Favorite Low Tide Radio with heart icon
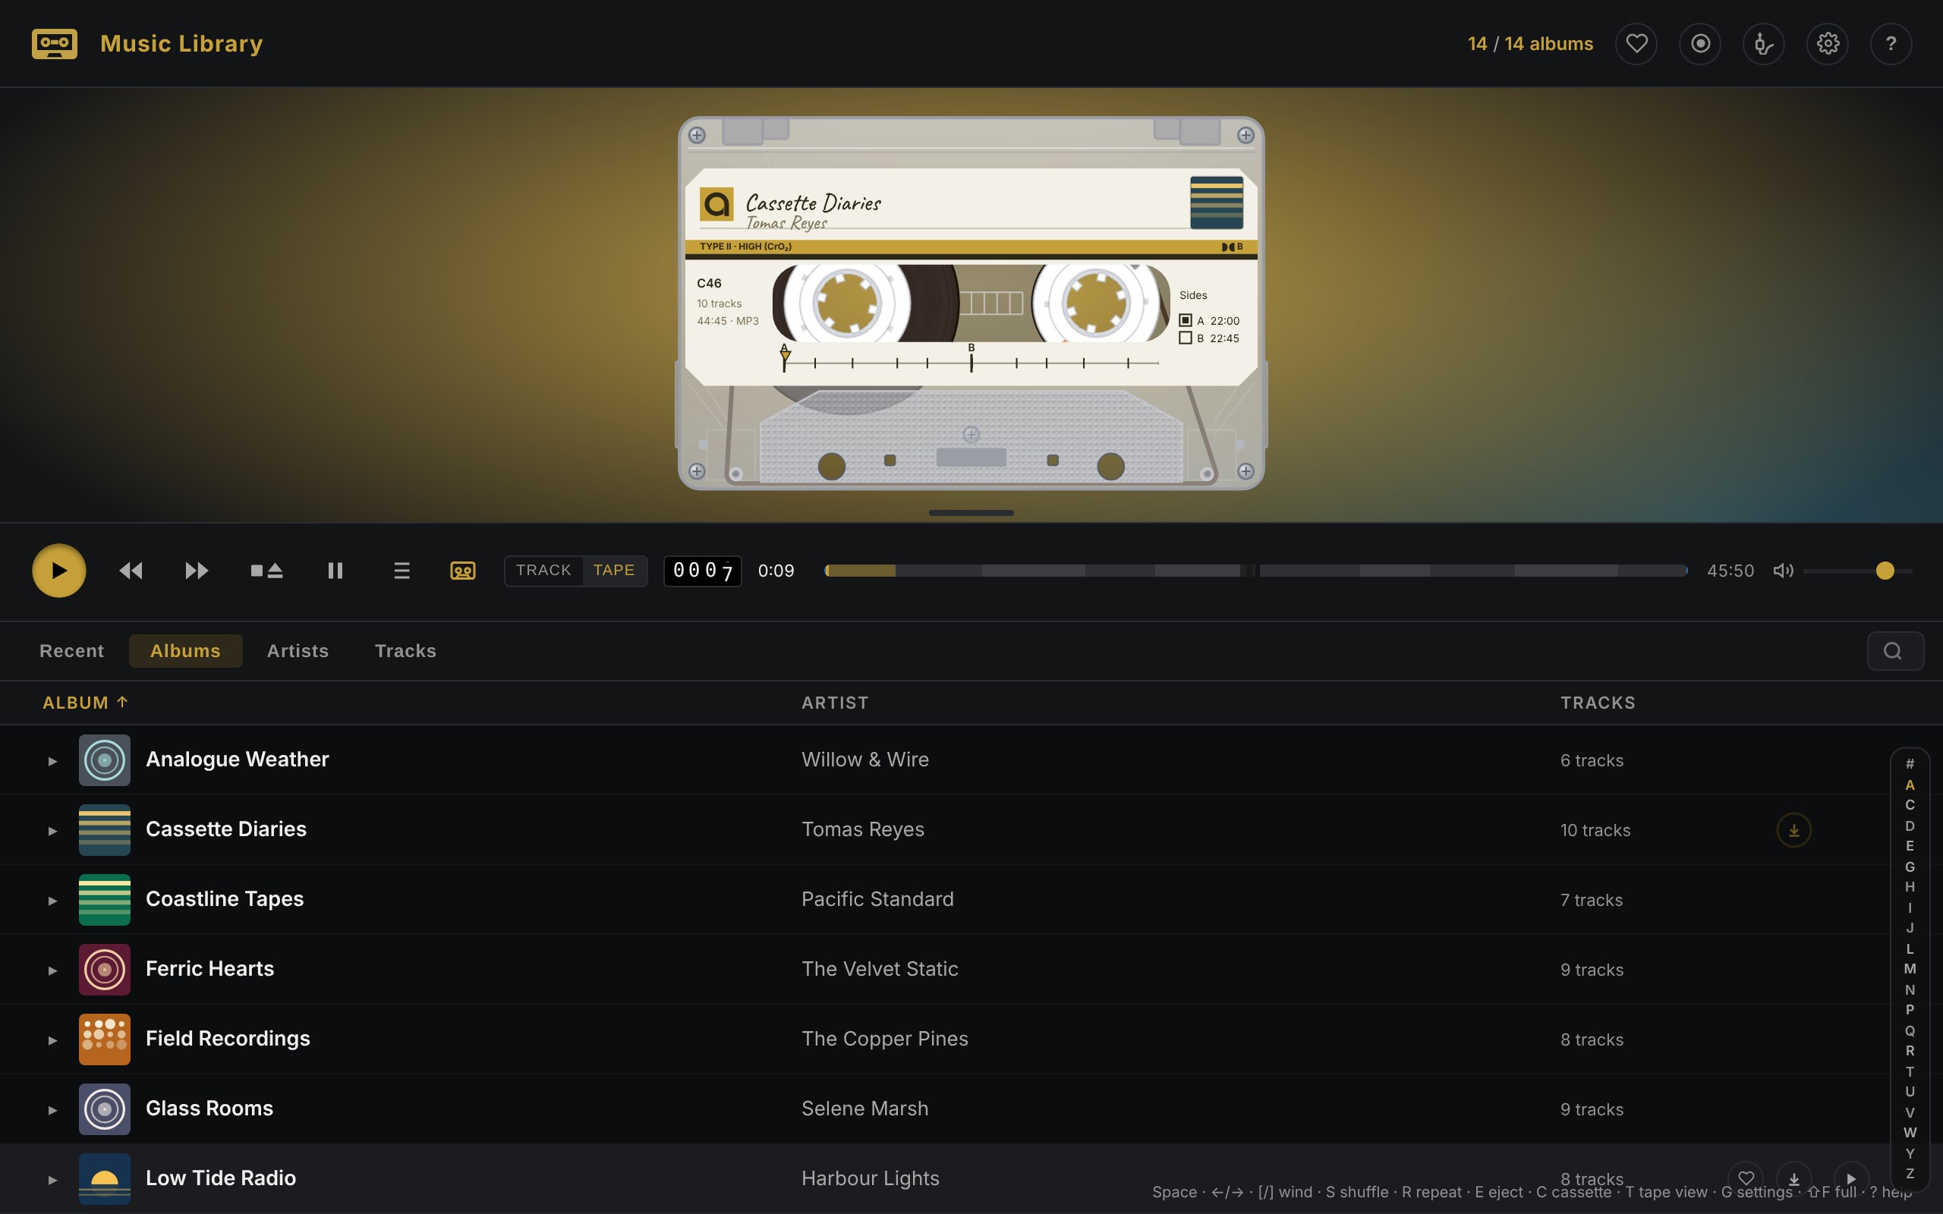Image resolution: width=1943 pixels, height=1214 pixels. coord(1746,1178)
